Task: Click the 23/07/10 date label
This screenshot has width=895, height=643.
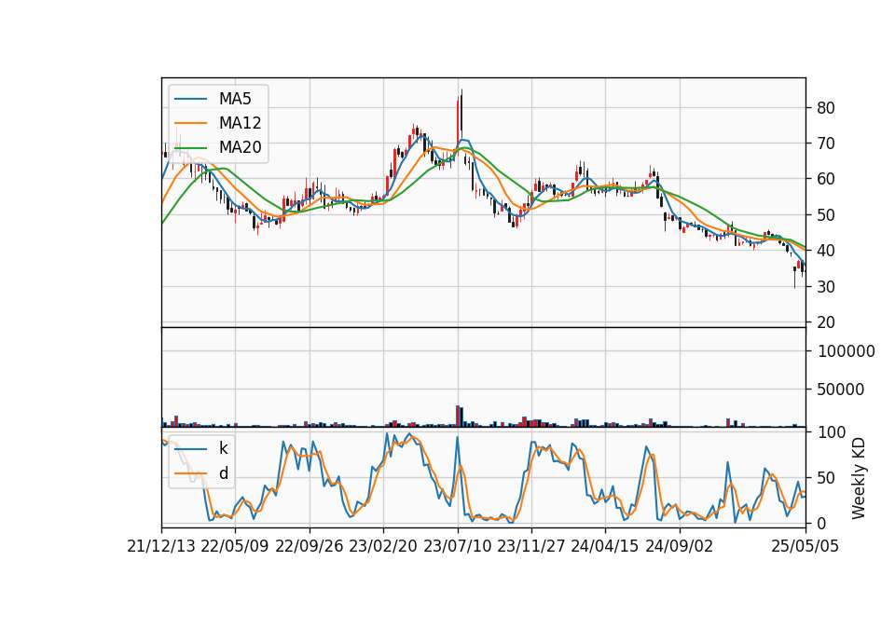Action: (457, 547)
